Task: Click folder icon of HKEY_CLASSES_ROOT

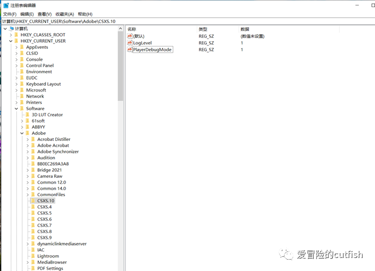Action: click(x=16, y=35)
